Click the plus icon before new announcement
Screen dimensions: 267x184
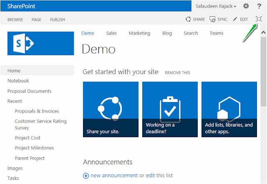(x=86, y=176)
